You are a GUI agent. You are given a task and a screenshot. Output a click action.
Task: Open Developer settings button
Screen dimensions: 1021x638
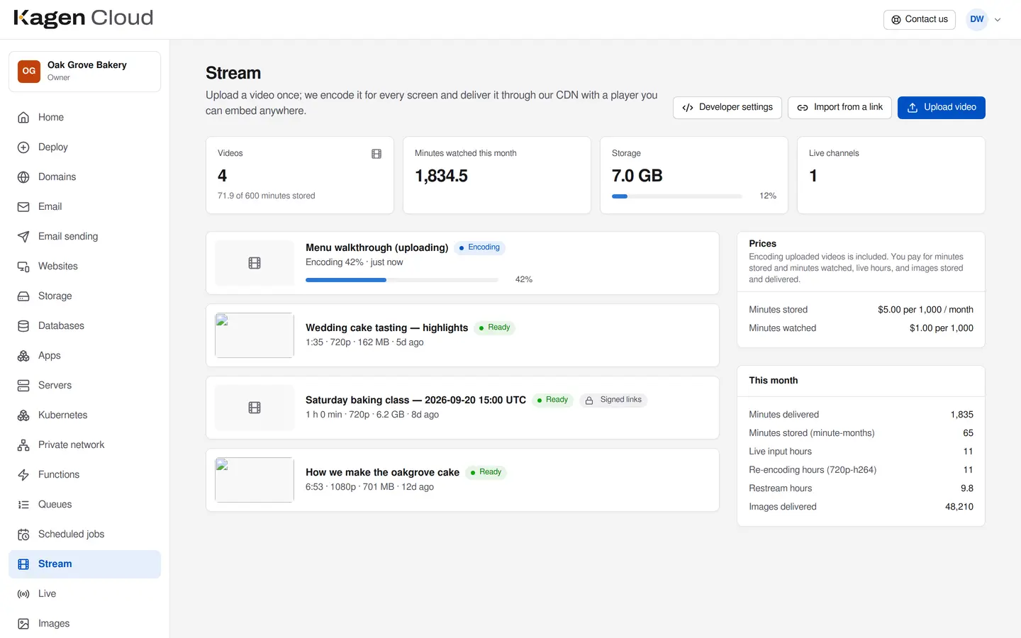point(727,108)
